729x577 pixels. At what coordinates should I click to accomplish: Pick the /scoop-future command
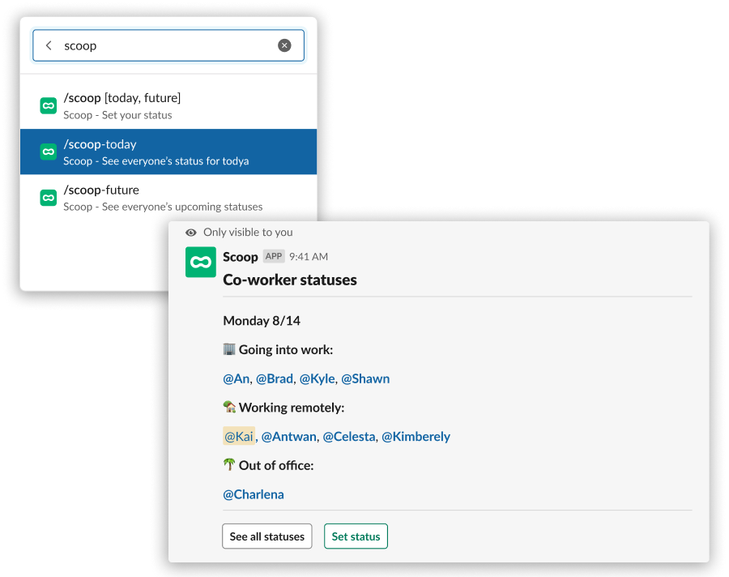click(168, 198)
